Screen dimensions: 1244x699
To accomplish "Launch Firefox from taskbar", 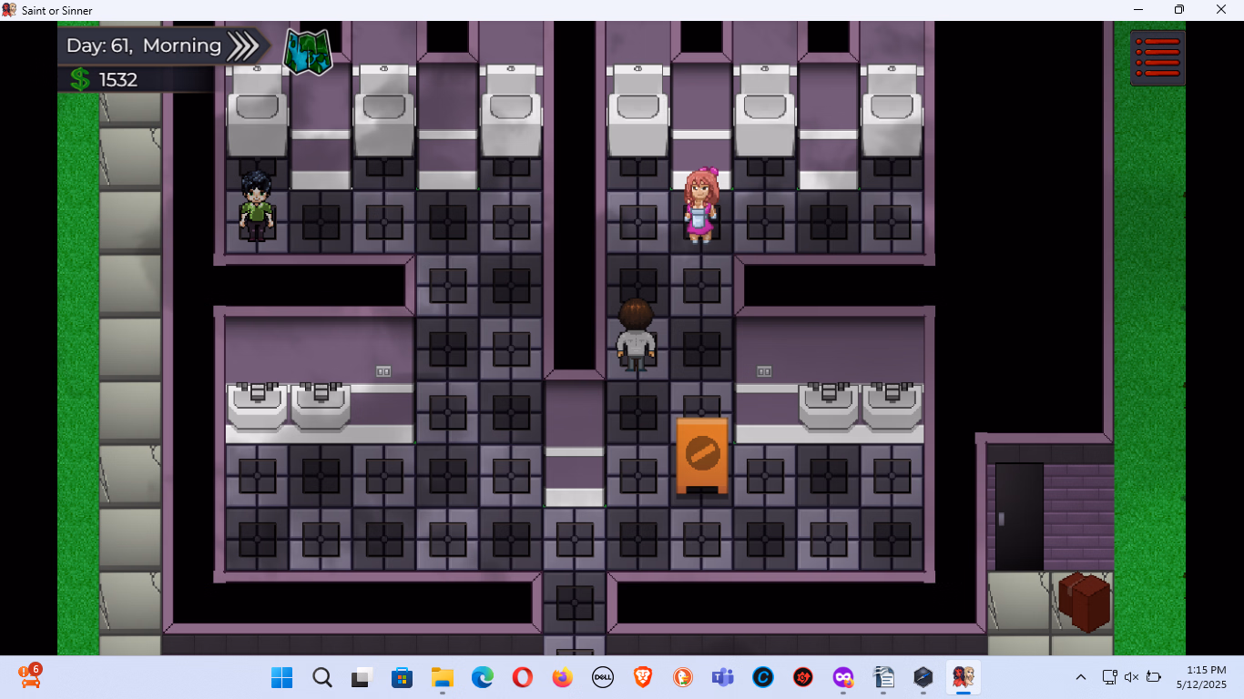I will click(x=562, y=677).
